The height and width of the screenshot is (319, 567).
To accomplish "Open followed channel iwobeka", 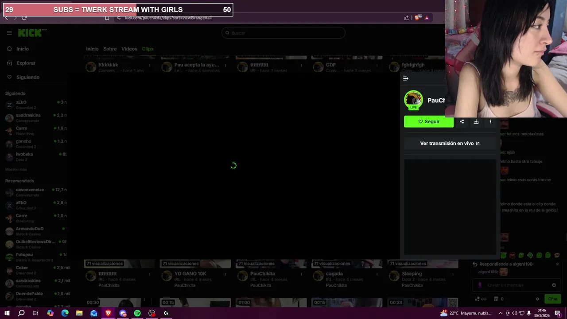I will tap(35, 156).
